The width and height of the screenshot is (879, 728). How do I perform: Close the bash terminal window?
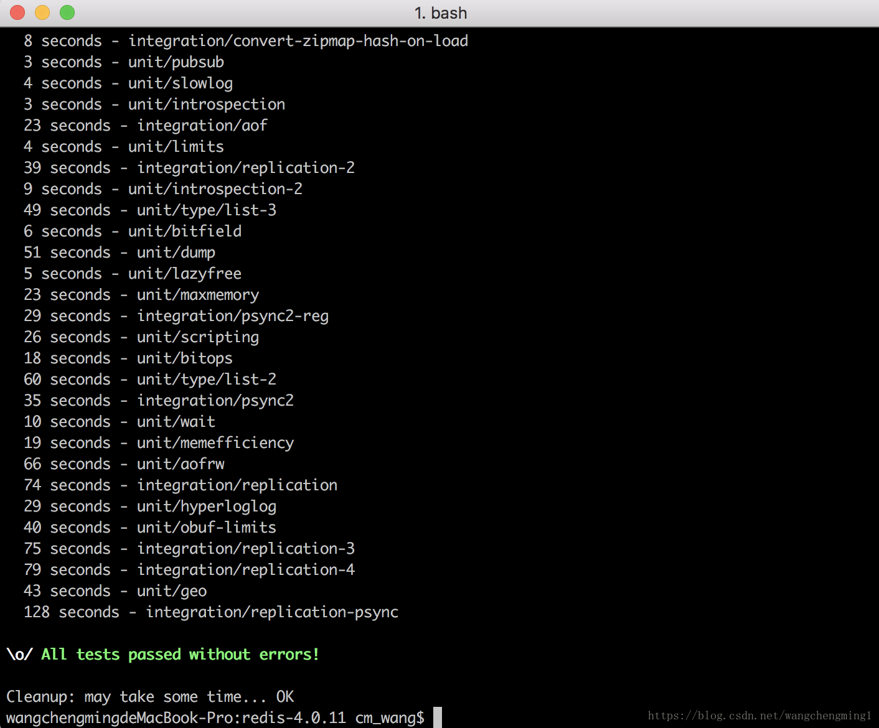(17, 12)
